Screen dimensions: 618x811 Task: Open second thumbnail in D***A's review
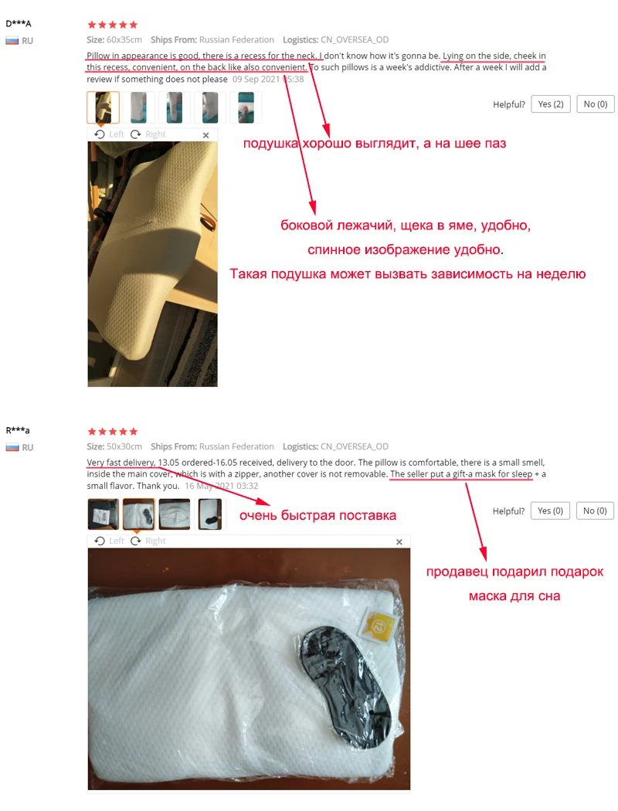pyautogui.click(x=138, y=107)
